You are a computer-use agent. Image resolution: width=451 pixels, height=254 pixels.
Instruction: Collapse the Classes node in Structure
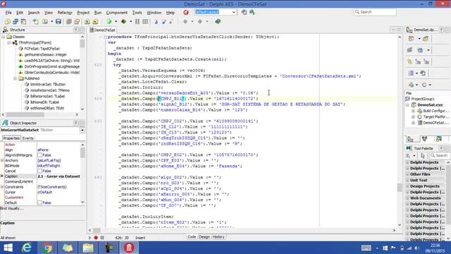3,37
